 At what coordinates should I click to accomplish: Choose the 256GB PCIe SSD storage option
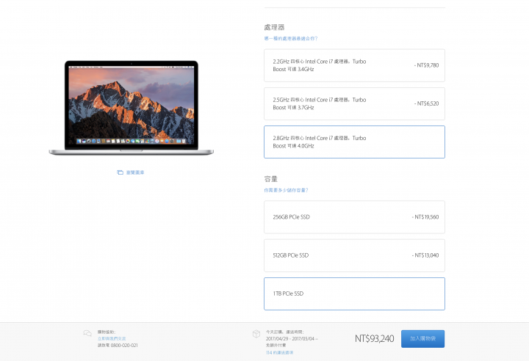tap(354, 217)
